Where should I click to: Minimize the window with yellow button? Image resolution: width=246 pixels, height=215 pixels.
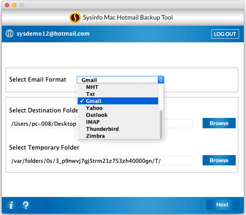(x=15, y=5)
